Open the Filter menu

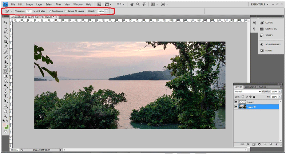[x=58, y=4]
